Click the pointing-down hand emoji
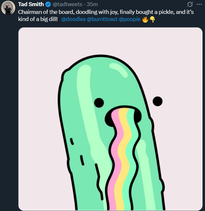 [x=153, y=19]
